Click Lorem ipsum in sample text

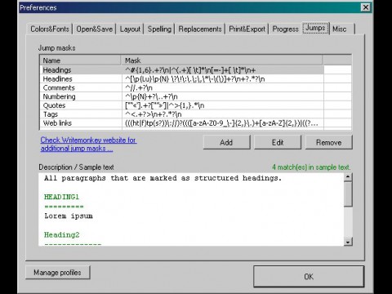[x=69, y=216]
